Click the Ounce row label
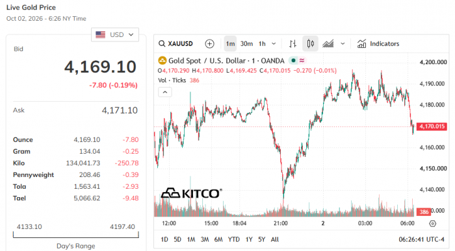455x251 pixels. (23, 140)
